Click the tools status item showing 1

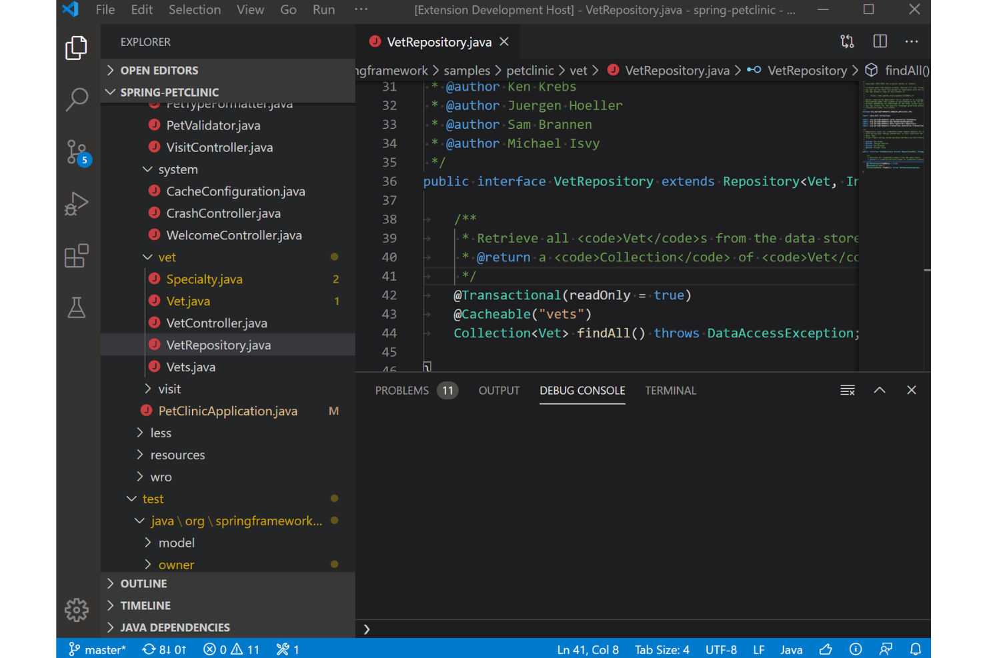tap(288, 649)
